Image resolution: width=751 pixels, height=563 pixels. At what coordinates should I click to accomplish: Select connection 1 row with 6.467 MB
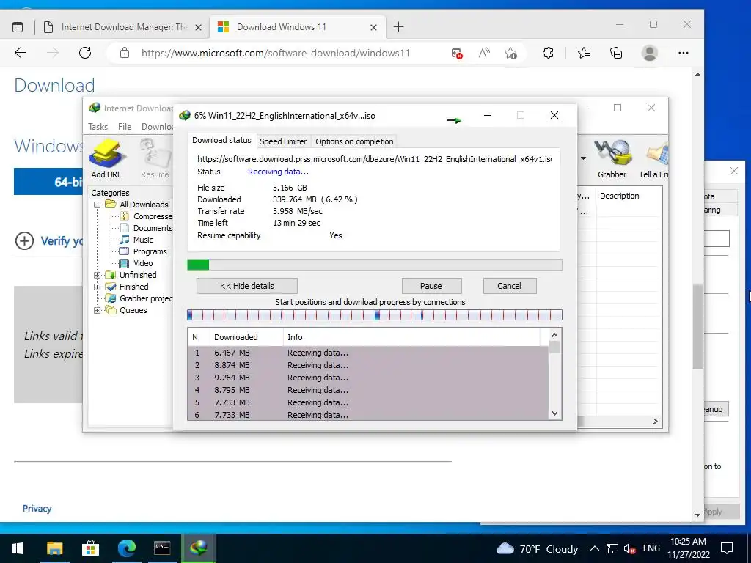coord(368,353)
